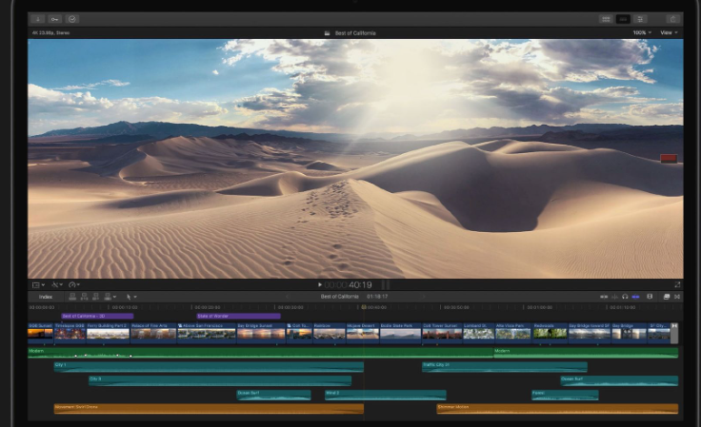The image size is (701, 427).
Task: Open the edit mode dropdown chevron
Action: click(115, 297)
